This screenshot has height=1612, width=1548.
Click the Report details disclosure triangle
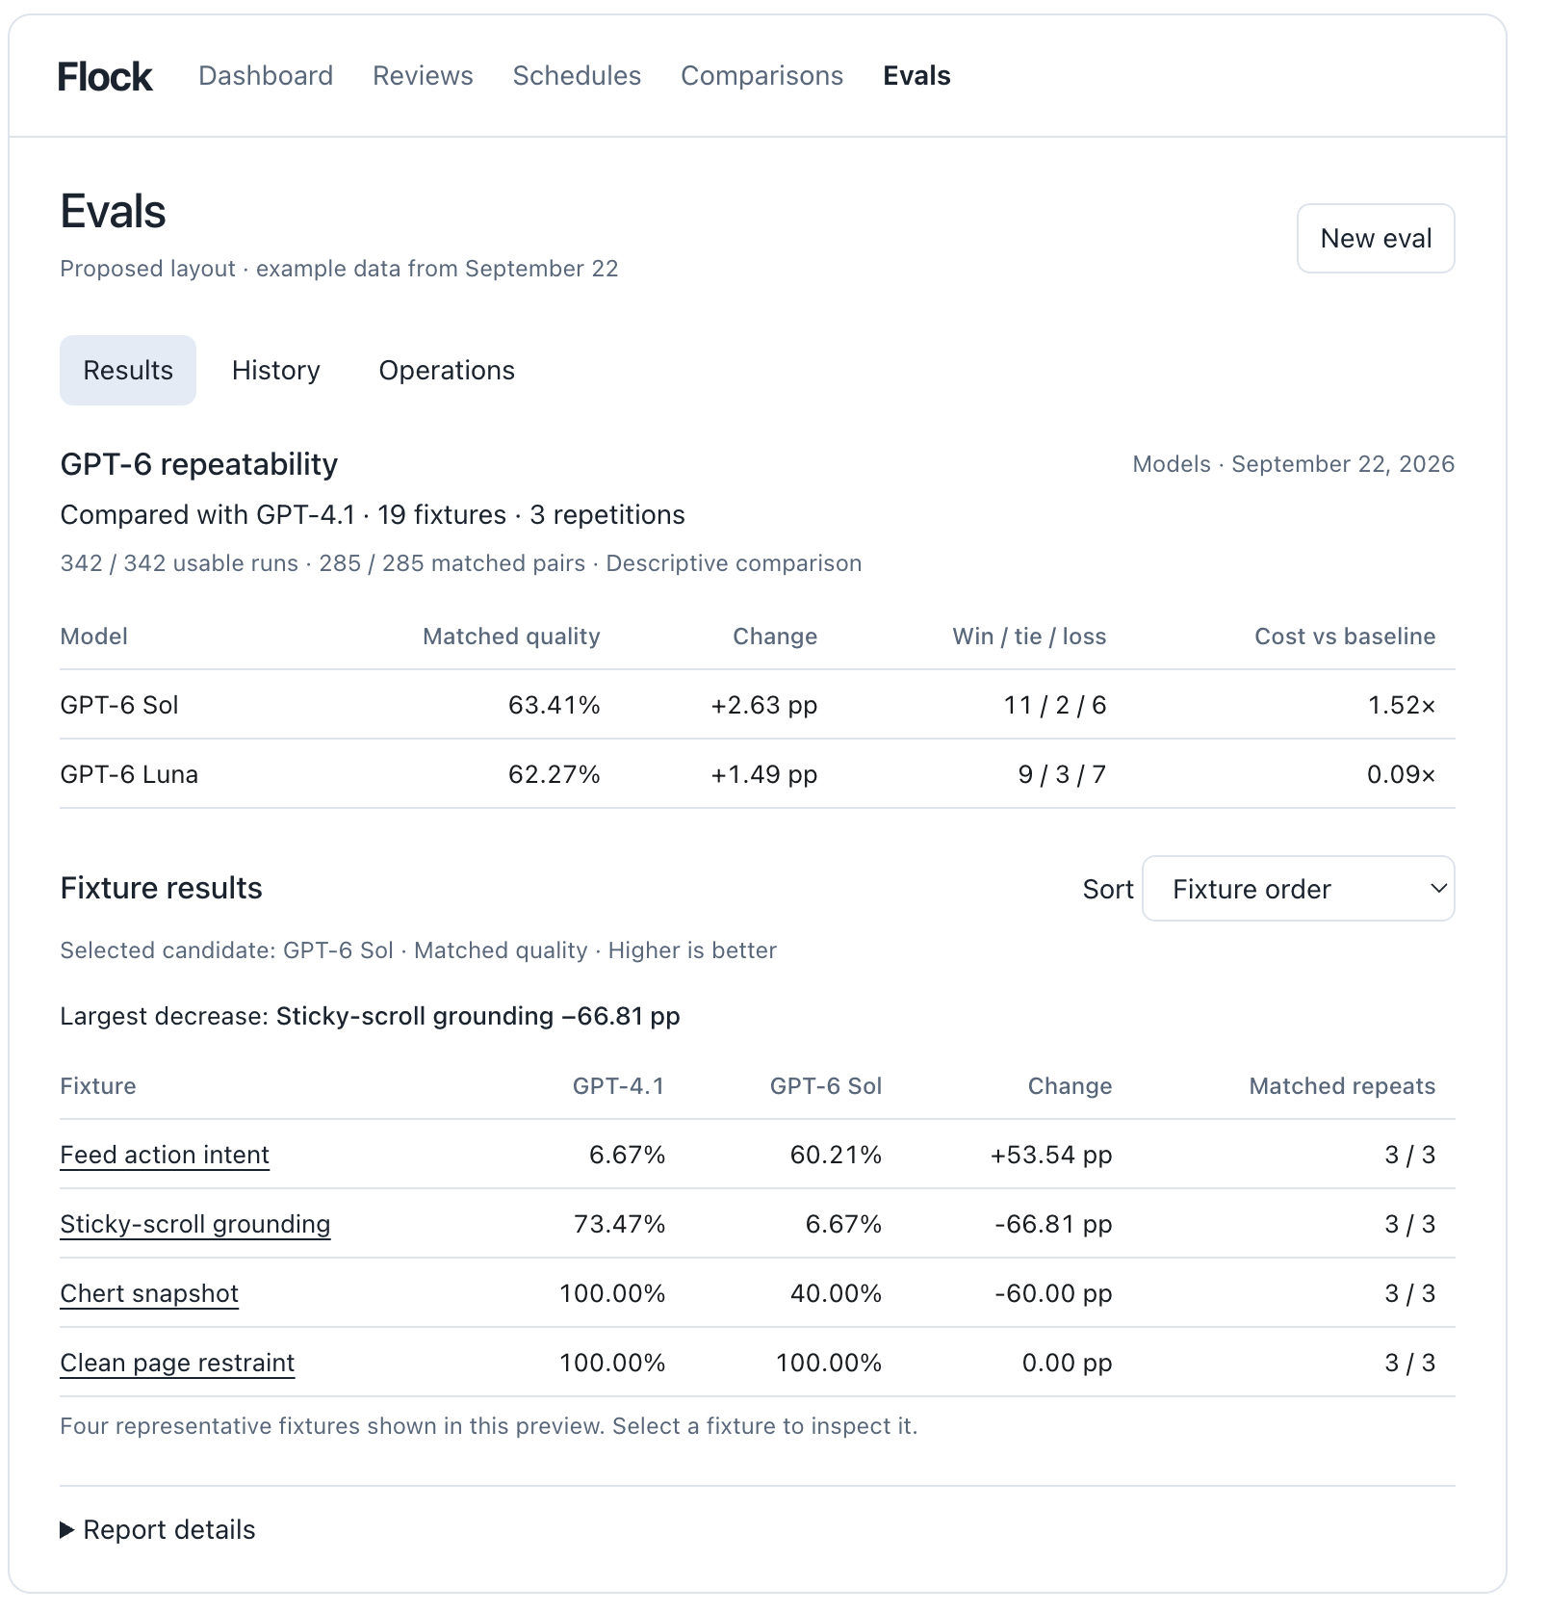click(66, 1529)
